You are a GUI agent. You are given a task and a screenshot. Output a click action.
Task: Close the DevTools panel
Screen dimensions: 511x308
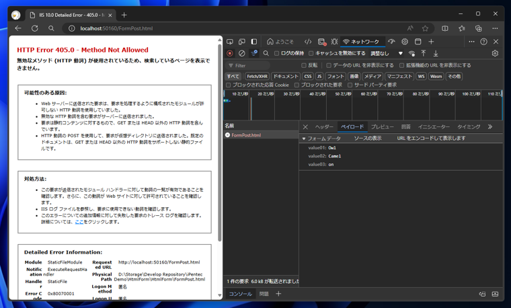496,42
